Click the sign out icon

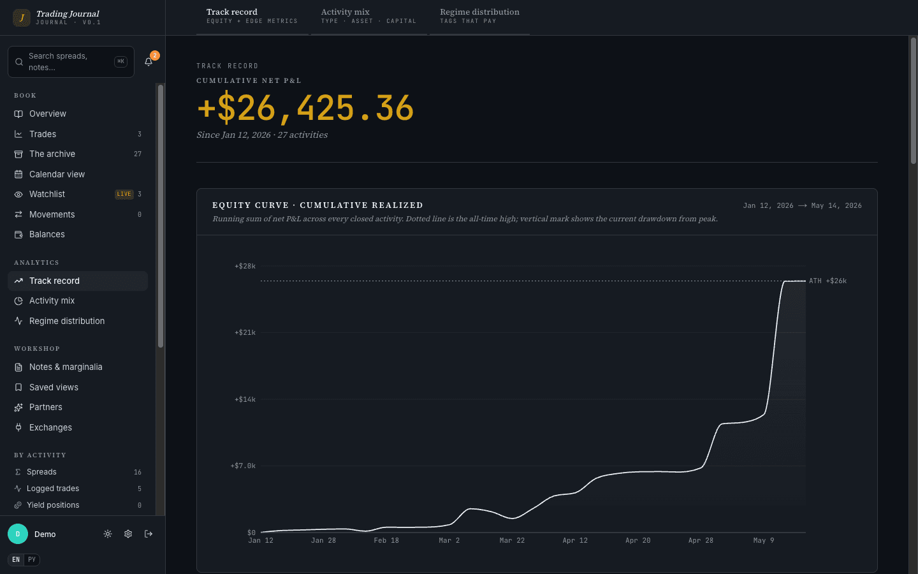click(149, 534)
